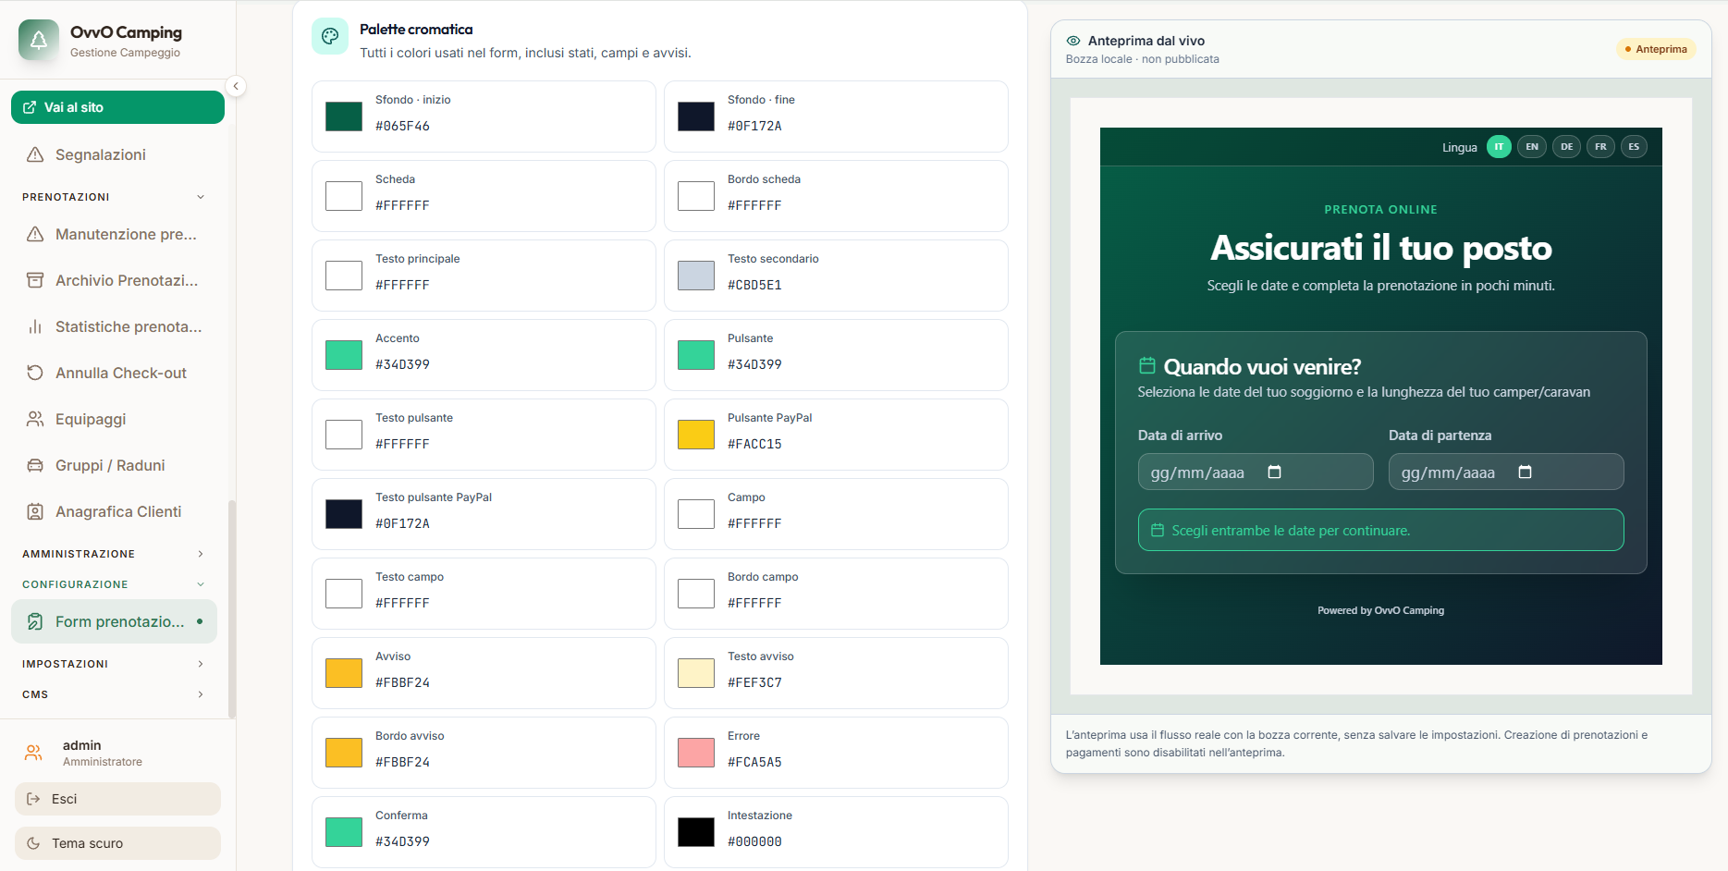1728x871 pixels.
Task: Expand the IMPOSTAZIONI section
Action: [113, 664]
